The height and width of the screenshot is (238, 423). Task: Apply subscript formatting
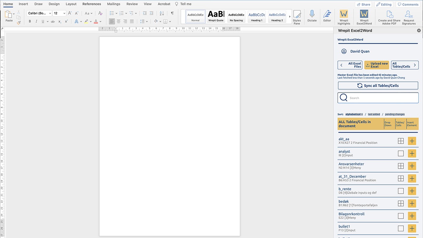coord(60,21)
